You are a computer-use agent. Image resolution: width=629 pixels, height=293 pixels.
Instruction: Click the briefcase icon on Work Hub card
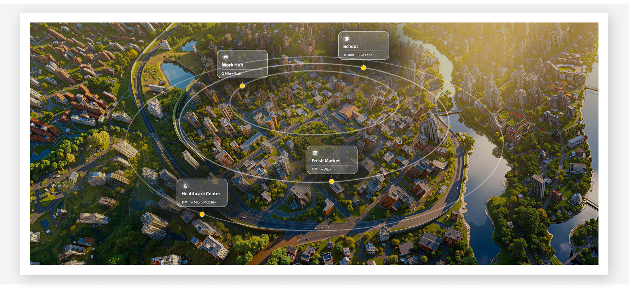click(225, 57)
